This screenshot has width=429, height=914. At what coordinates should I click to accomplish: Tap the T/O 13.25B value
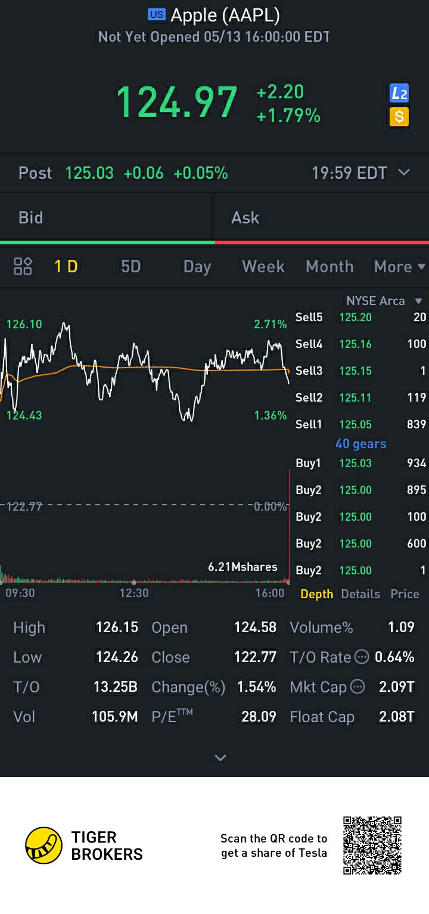click(116, 687)
